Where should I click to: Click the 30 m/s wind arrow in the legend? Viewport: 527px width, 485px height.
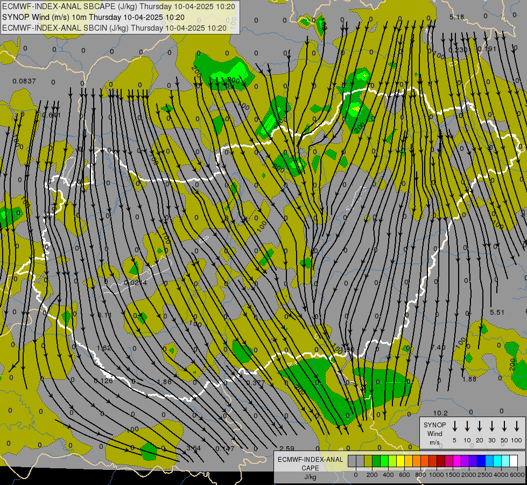pos(492,426)
